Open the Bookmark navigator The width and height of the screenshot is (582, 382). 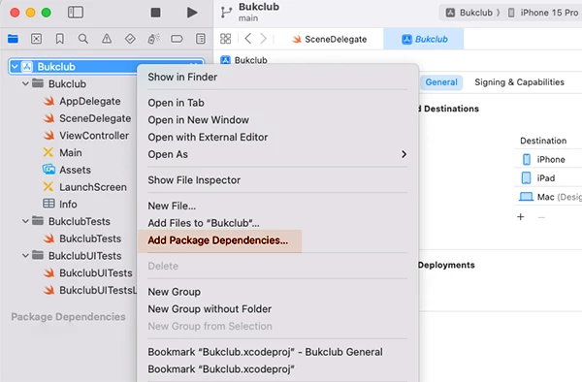(59, 39)
